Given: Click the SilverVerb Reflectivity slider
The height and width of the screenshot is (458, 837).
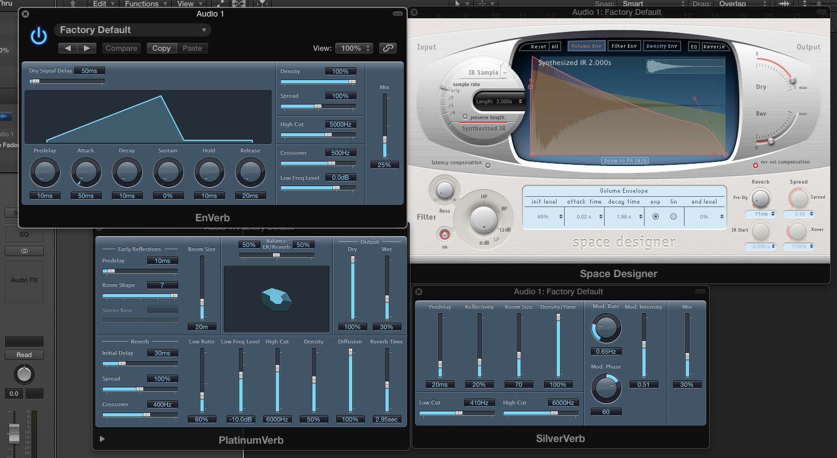Looking at the screenshot, I should (480, 345).
